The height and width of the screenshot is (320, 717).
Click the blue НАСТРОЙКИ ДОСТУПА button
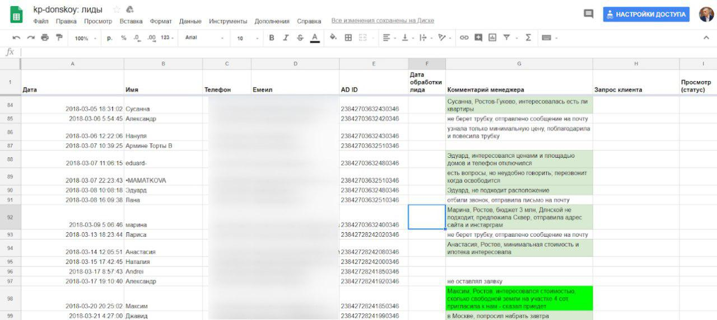[x=646, y=15]
